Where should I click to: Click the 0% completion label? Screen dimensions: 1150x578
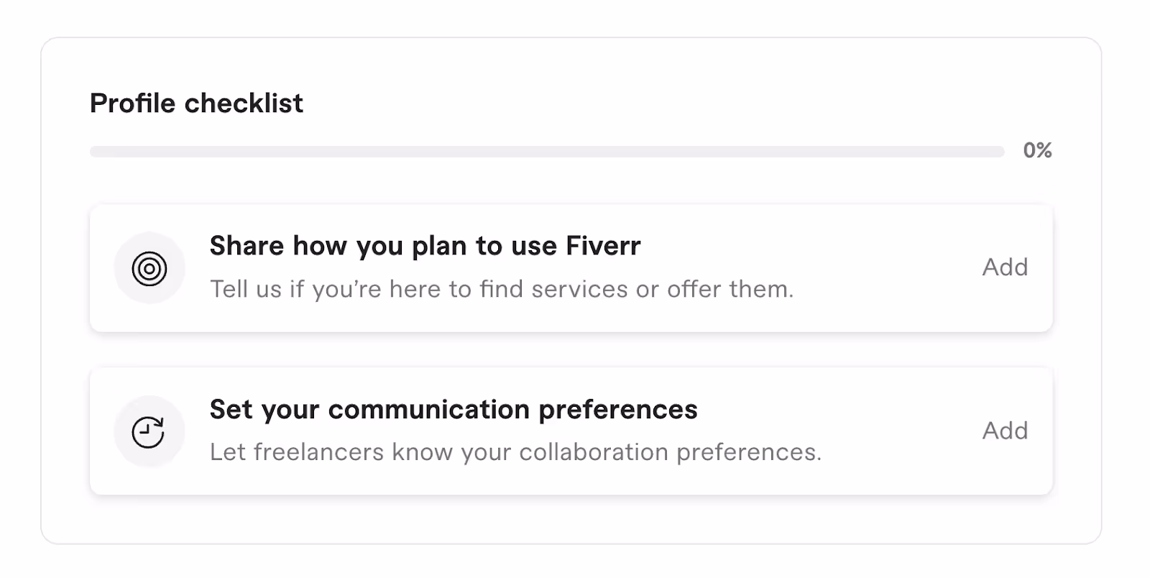[x=1037, y=150]
